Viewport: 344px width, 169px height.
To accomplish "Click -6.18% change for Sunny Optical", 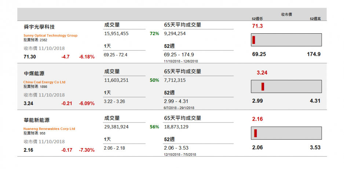I will point(87,57).
